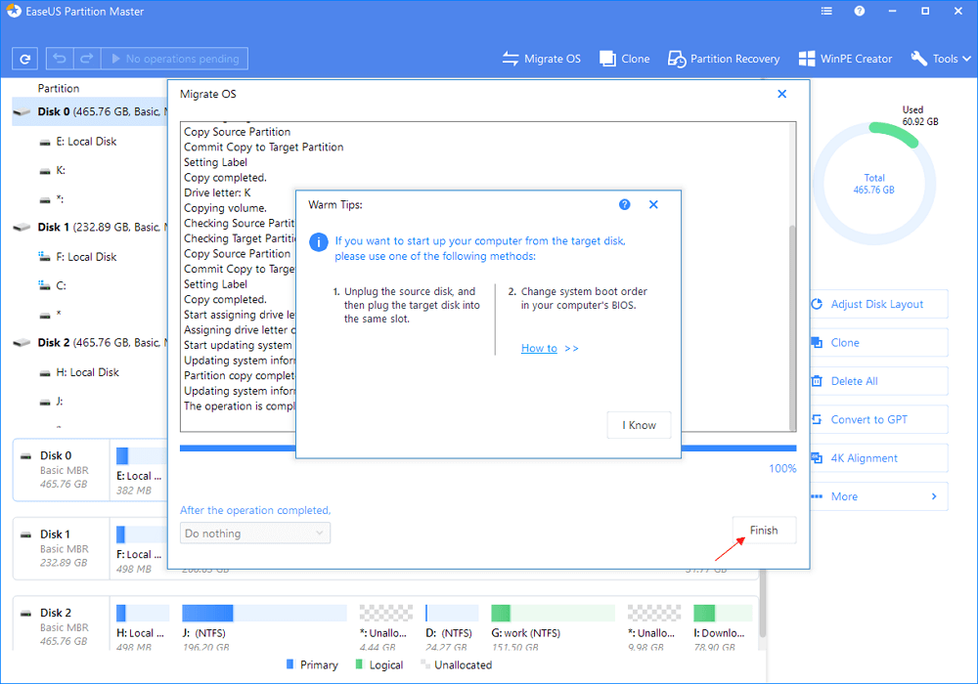Click the Finish button
The width and height of the screenshot is (978, 684).
(764, 531)
